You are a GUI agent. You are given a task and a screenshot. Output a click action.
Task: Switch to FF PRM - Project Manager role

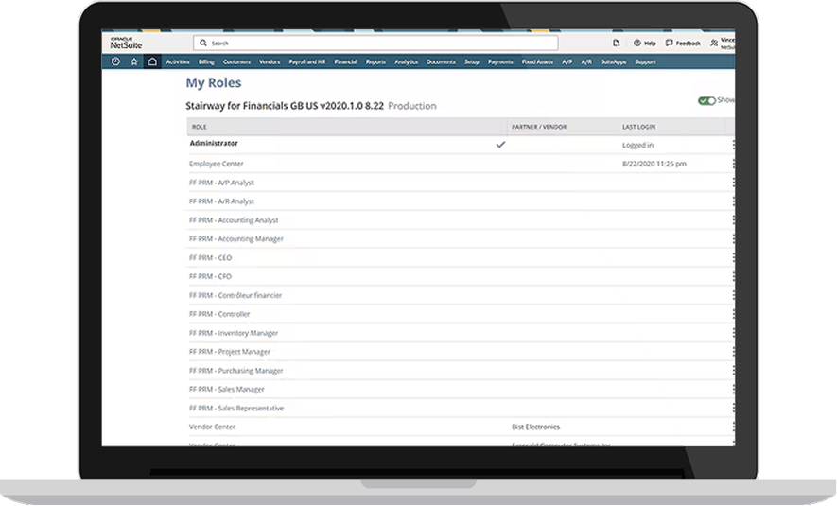(230, 352)
